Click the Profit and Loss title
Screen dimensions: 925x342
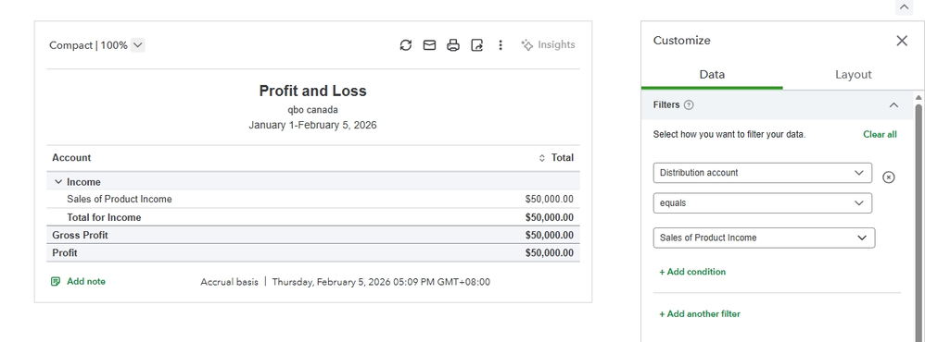pyautogui.click(x=312, y=91)
